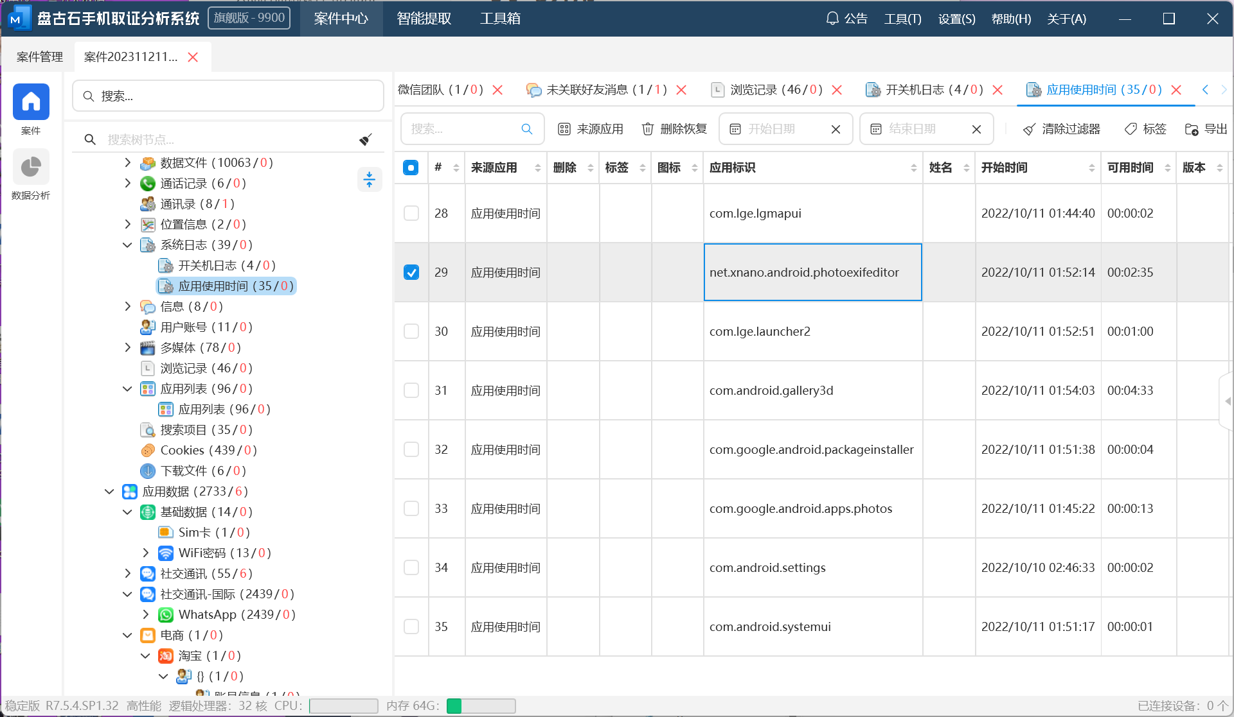Open 数据分析 pie chart icon
1234x717 pixels.
31,167
